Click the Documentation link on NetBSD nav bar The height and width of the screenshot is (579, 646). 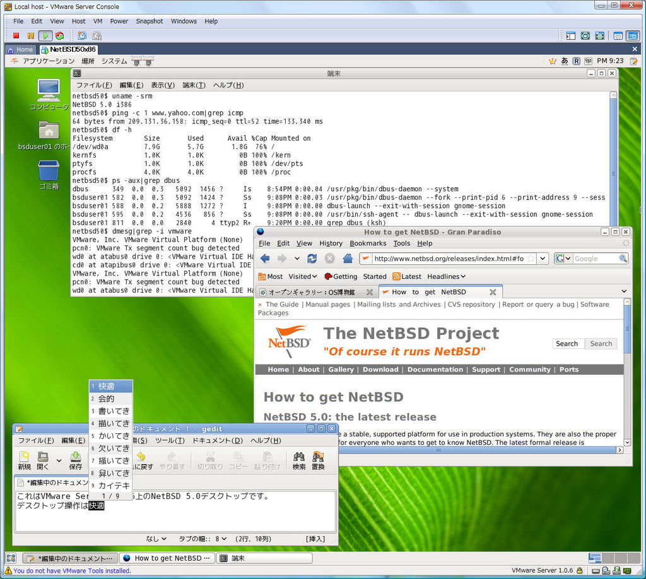pos(435,370)
